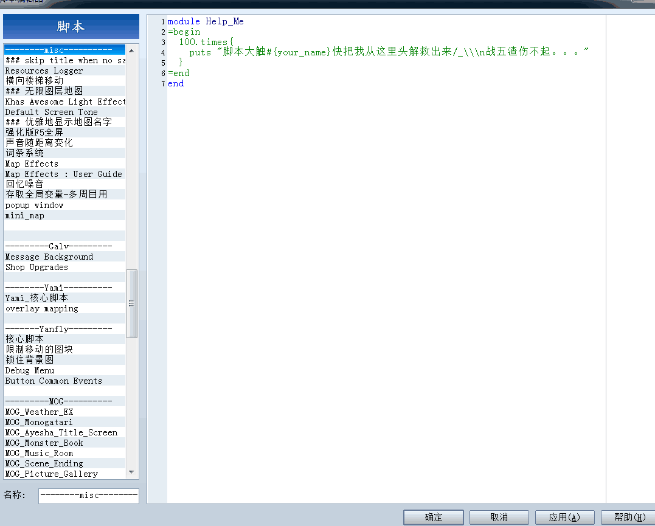Click the 名称 script name input field

point(89,496)
